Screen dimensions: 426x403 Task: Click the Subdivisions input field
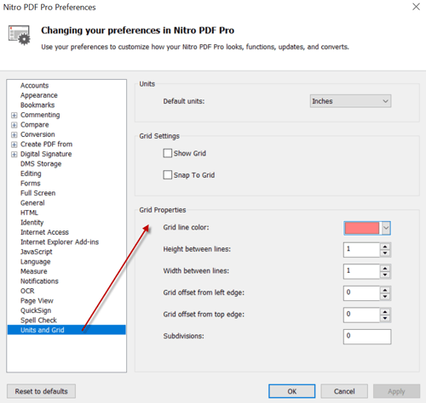367,337
